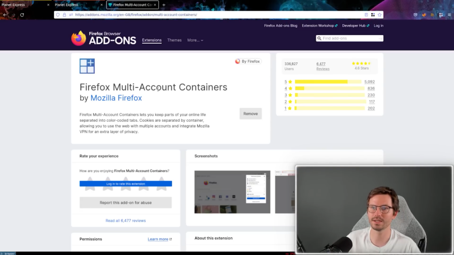This screenshot has width=454, height=255.
Task: Focus the Find add-ons search field
Action: click(349, 38)
